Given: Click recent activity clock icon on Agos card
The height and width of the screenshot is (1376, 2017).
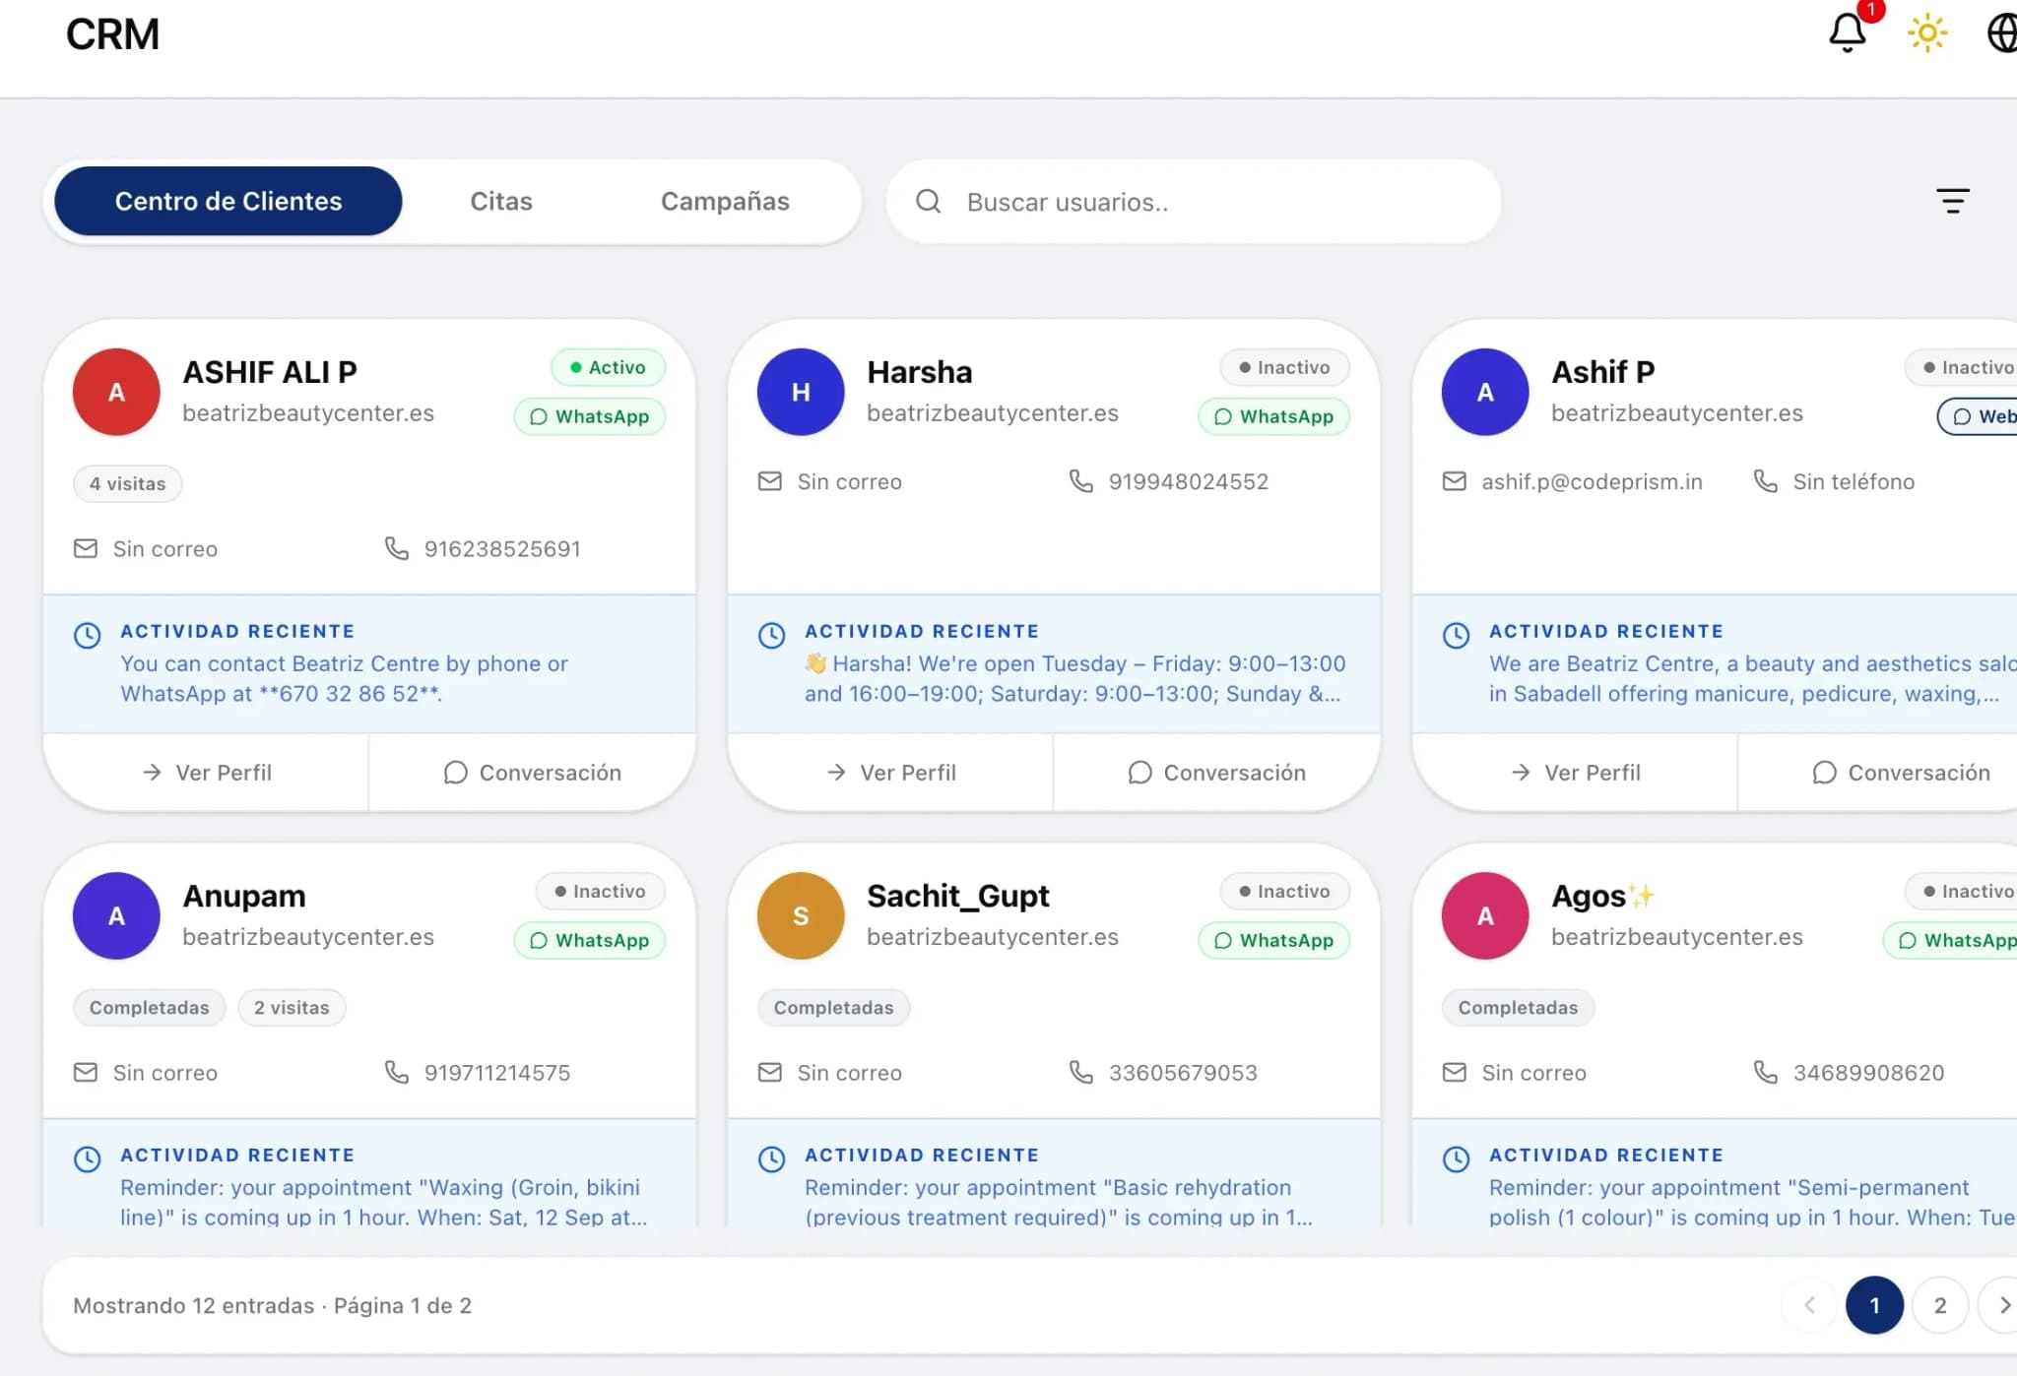Looking at the screenshot, I should 1456,1158.
